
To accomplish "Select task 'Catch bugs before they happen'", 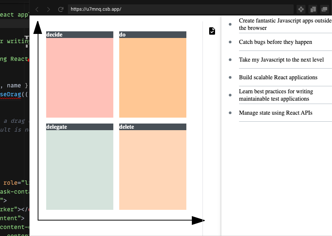I will click(x=276, y=42).
